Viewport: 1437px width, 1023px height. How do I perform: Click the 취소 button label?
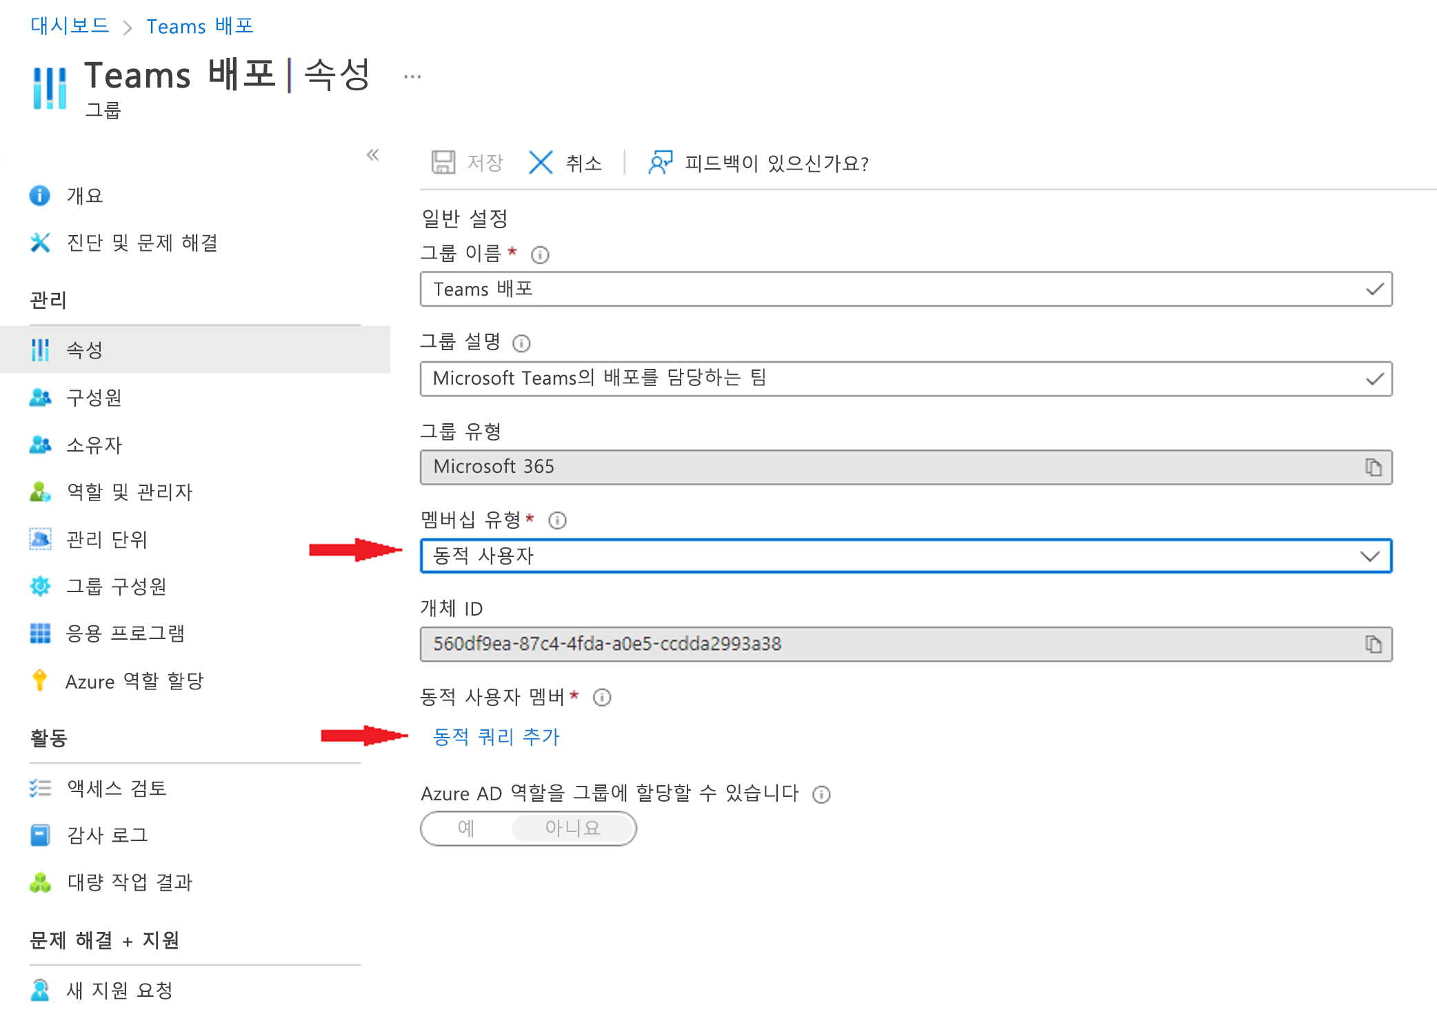pos(583,163)
